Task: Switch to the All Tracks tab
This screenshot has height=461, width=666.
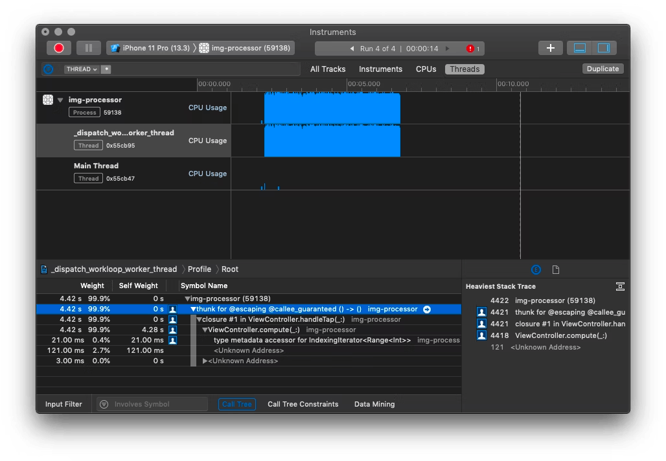Action: click(327, 69)
